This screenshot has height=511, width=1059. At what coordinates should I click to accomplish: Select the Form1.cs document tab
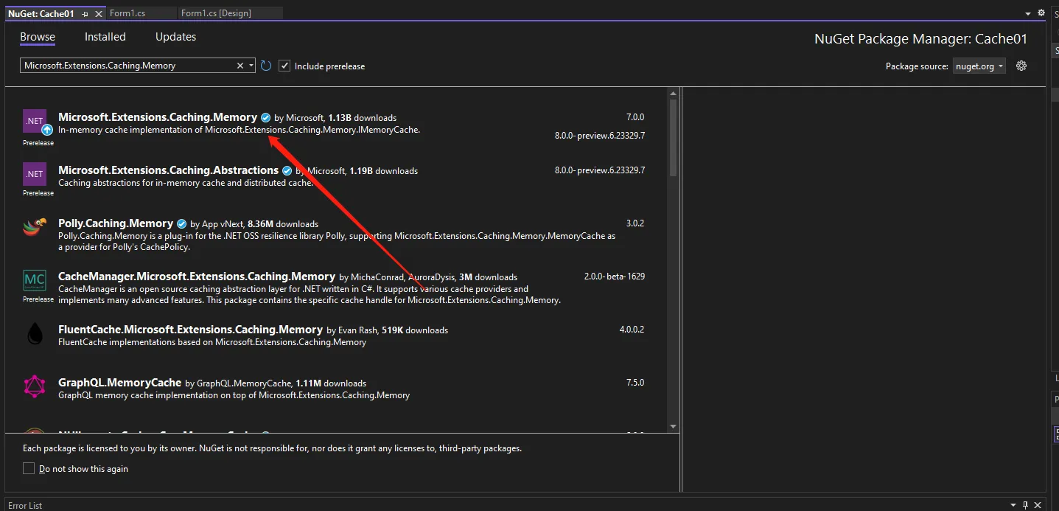127,13
